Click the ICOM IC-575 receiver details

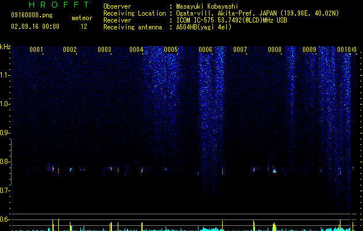231,20
